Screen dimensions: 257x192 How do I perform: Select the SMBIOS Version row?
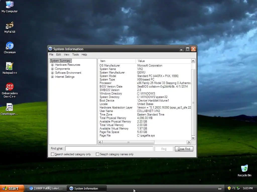pos(145,90)
